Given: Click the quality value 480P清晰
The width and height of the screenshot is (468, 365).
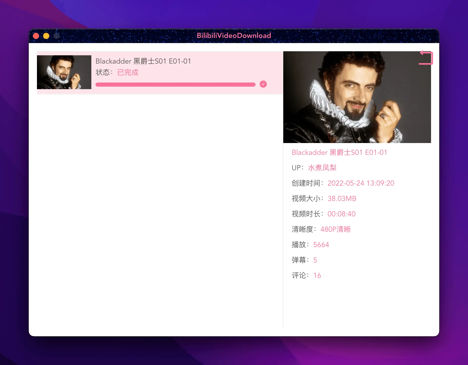Looking at the screenshot, I should pyautogui.click(x=336, y=229).
